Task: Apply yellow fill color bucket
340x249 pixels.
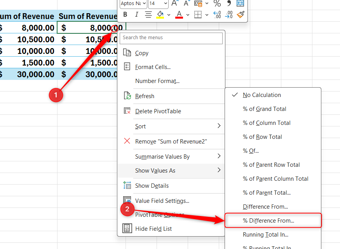Action: (x=160, y=14)
